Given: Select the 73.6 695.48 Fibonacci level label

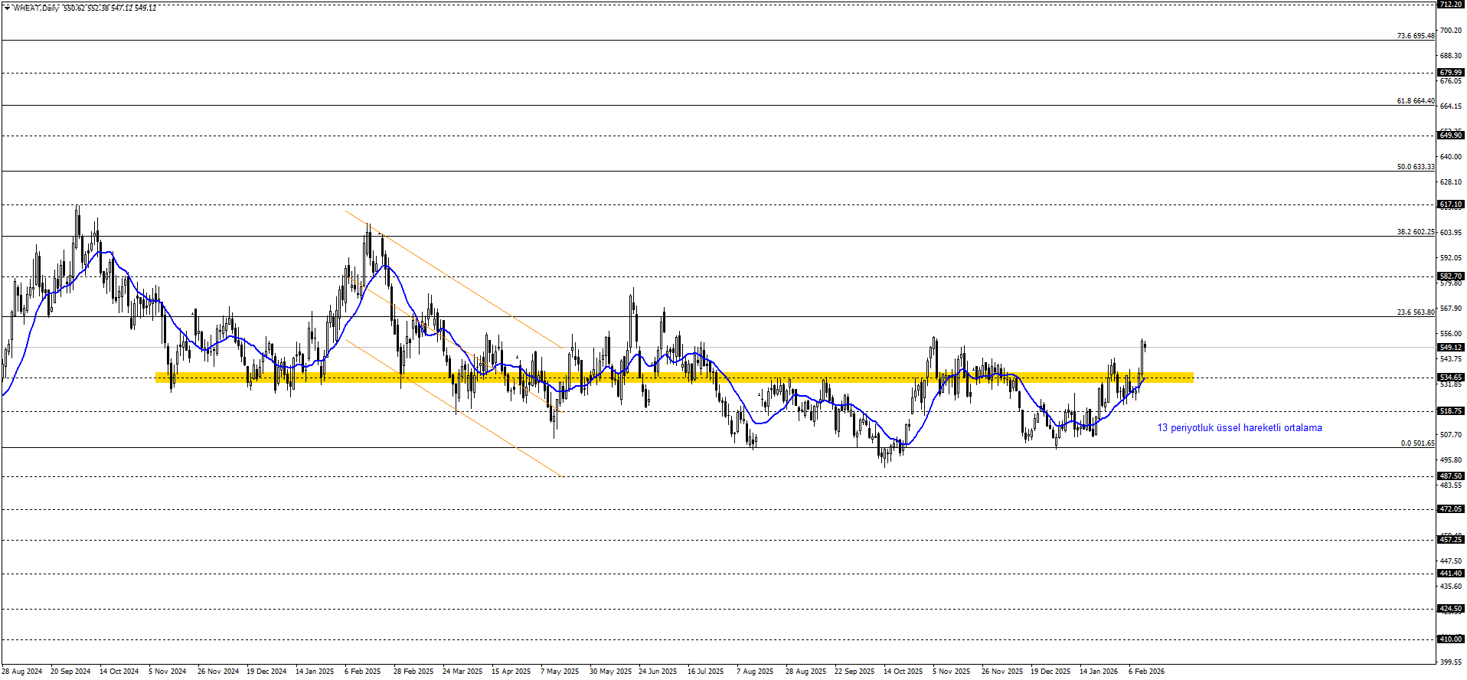Looking at the screenshot, I should tap(1415, 36).
